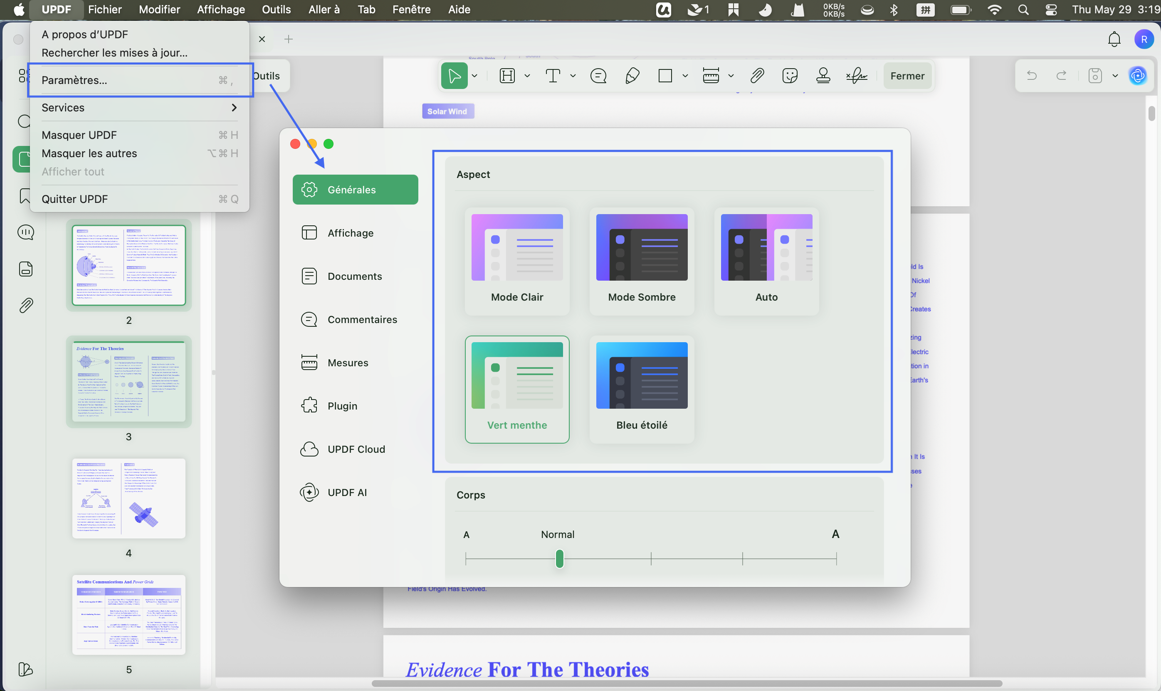This screenshot has width=1161, height=691.
Task: Select the text comment tool
Action: [553, 76]
